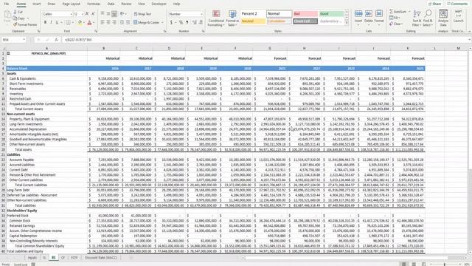This screenshot has height=266, width=472.
Task: Toggle Wrap Text
Action: (x=142, y=14)
